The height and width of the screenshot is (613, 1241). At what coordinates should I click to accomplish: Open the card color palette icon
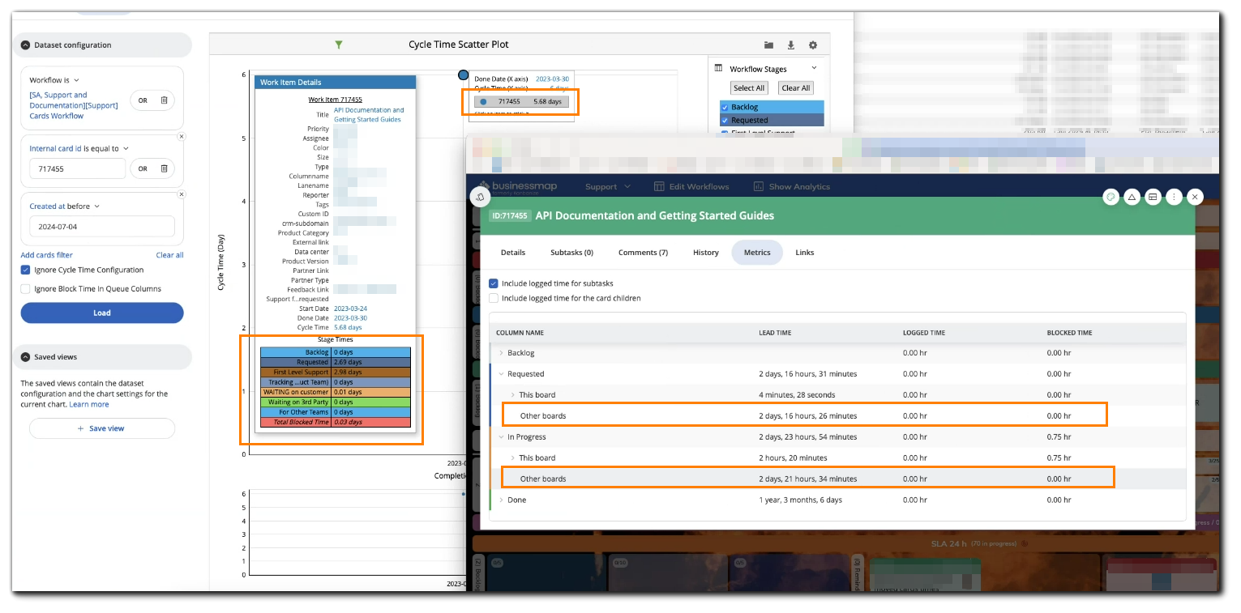[1110, 197]
